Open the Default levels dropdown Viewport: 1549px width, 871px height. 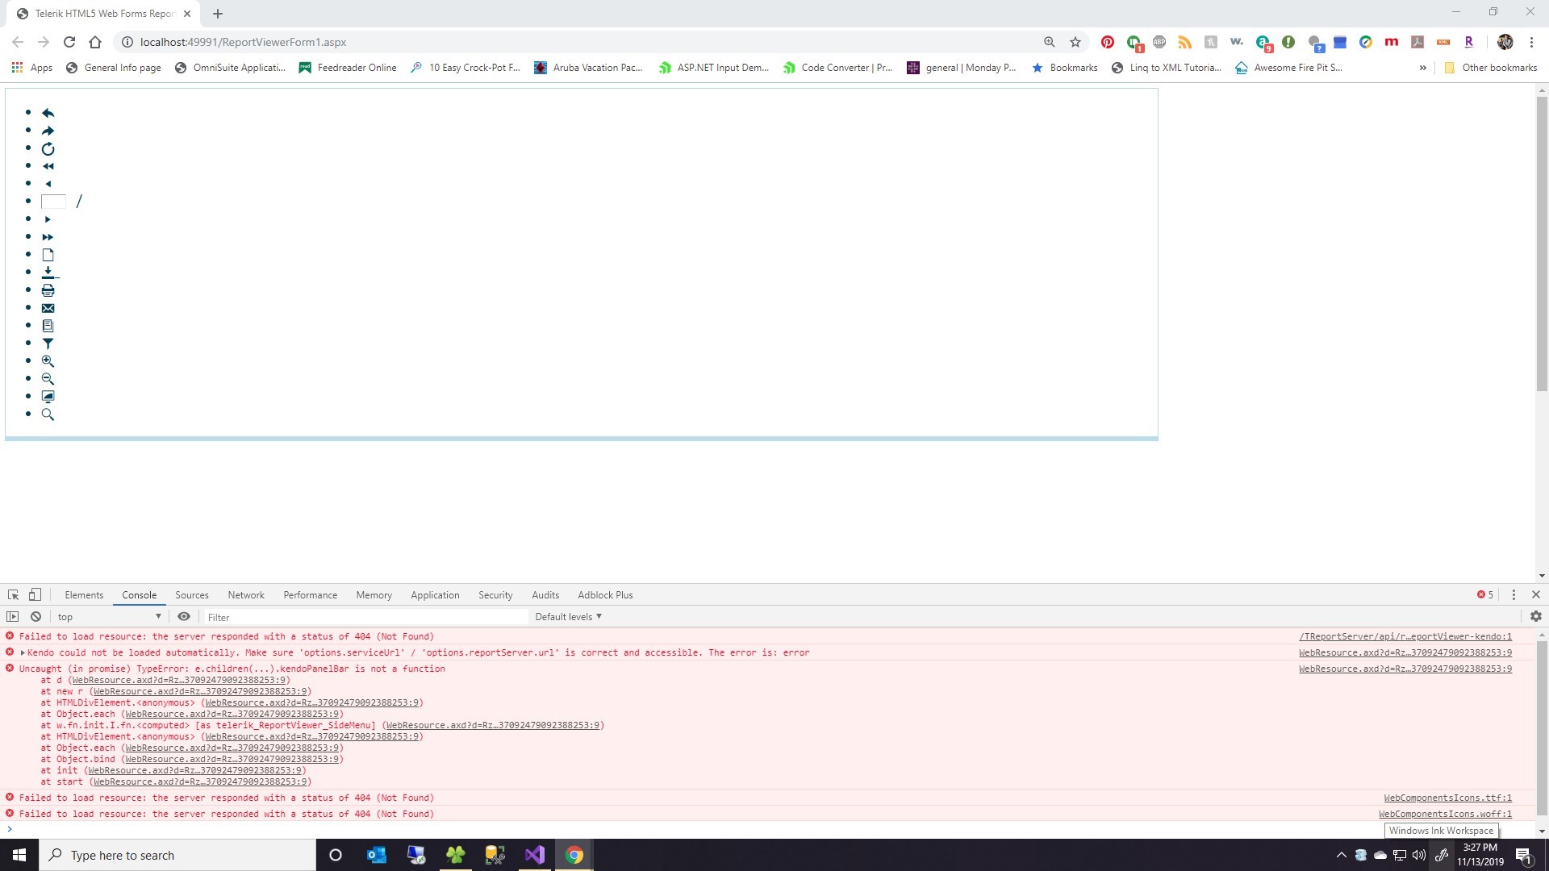(568, 617)
